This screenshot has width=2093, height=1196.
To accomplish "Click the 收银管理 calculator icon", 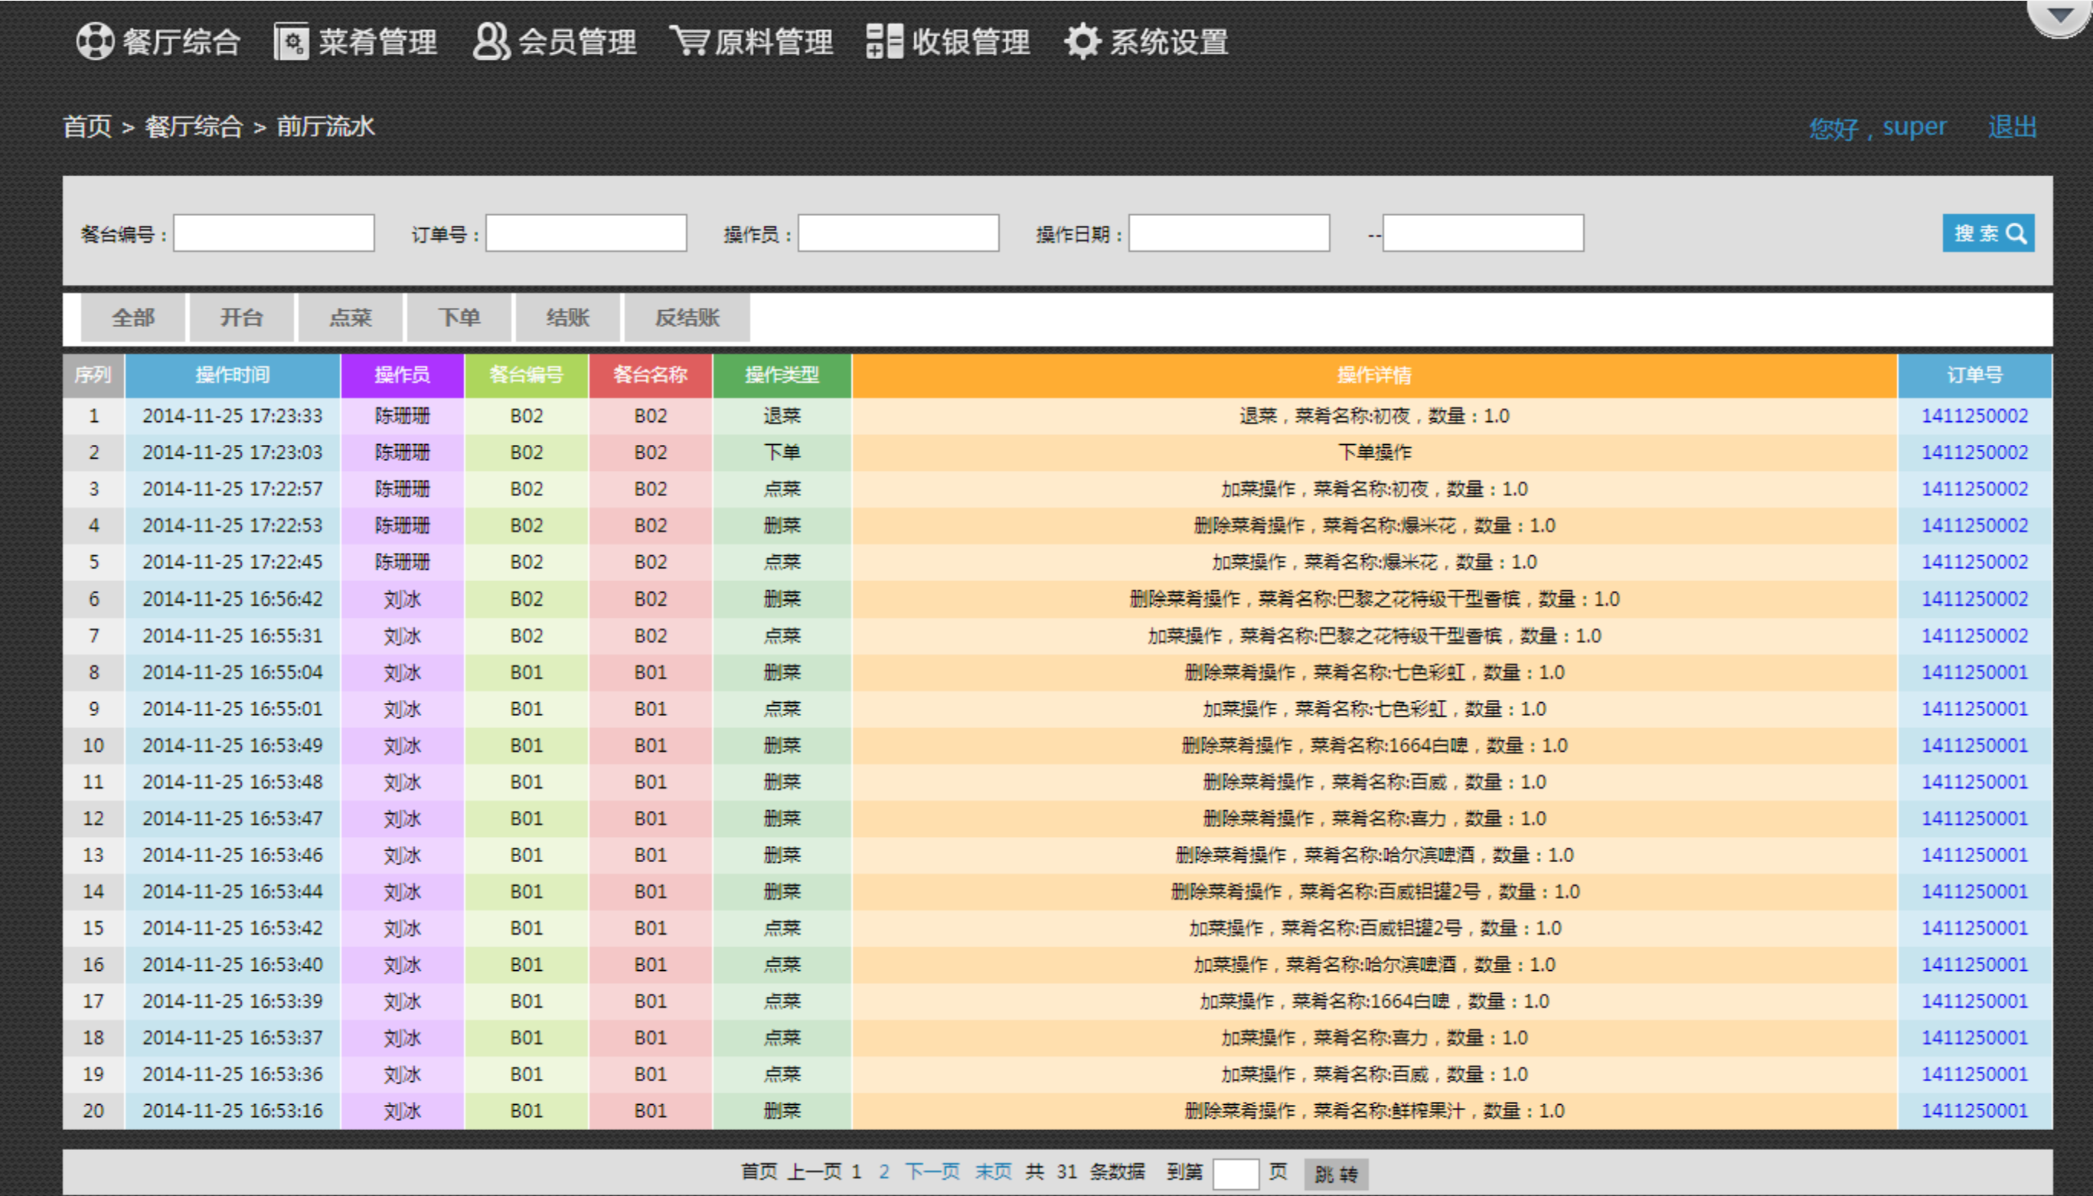I will tap(885, 41).
